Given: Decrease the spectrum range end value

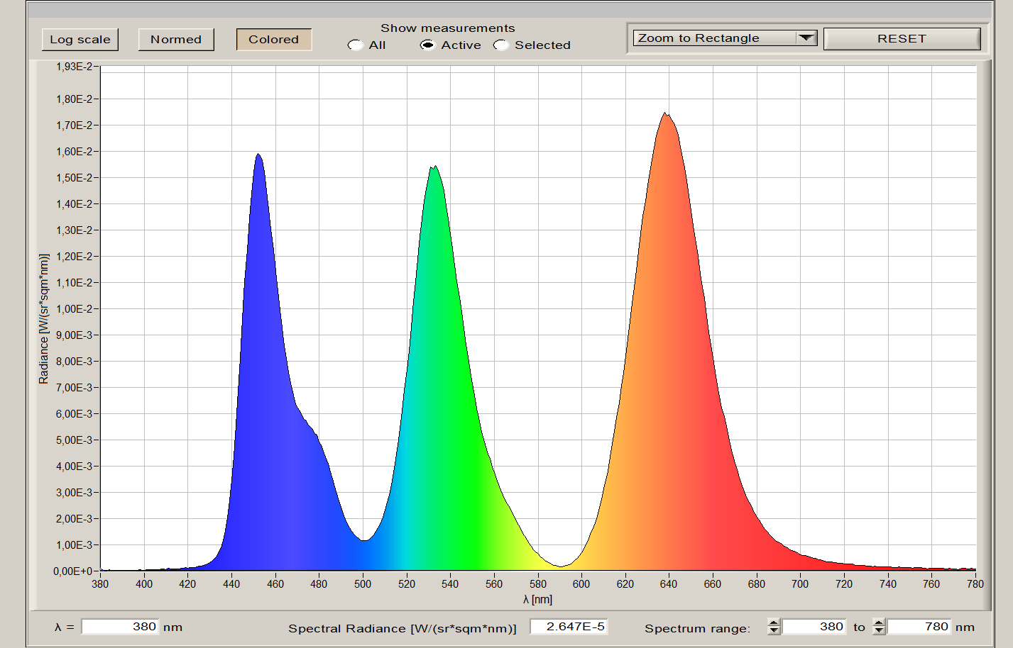Looking at the screenshot, I should 879,631.
